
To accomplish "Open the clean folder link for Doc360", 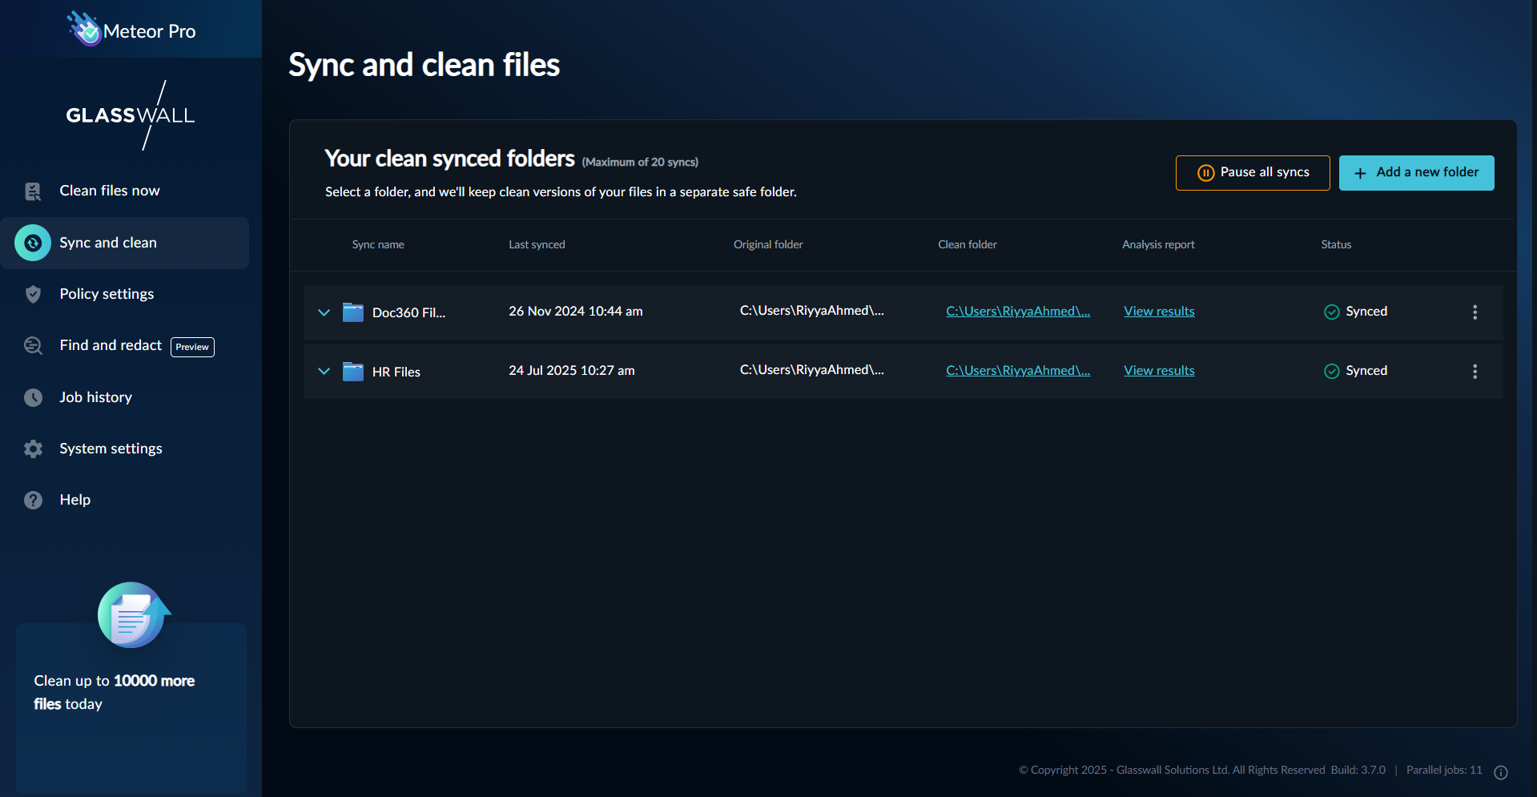I will pyautogui.click(x=1018, y=312).
